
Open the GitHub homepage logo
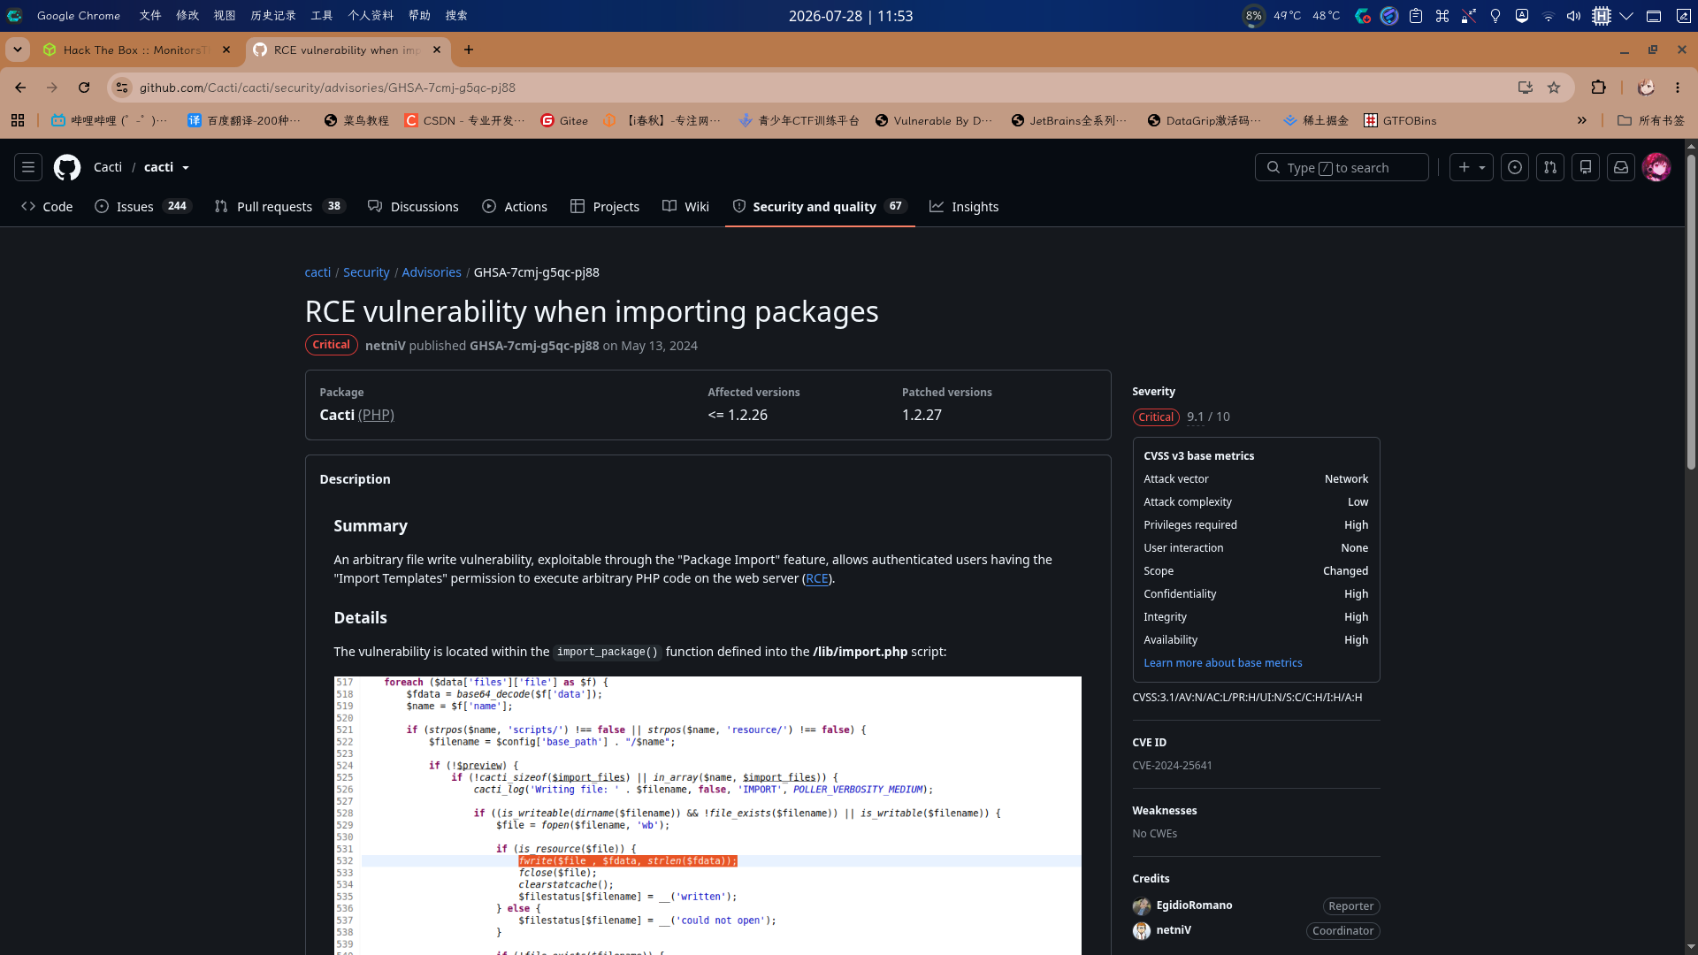67,167
